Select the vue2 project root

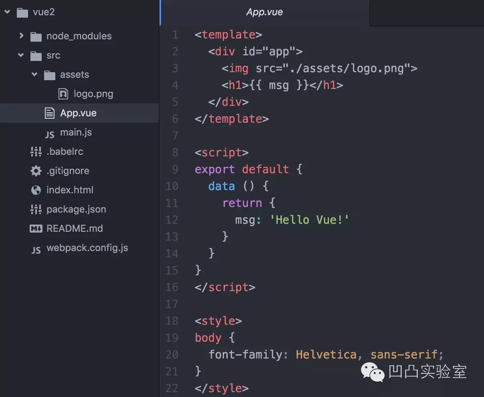click(44, 12)
